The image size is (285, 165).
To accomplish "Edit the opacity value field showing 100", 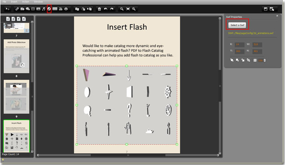I will [x=261, y=60].
